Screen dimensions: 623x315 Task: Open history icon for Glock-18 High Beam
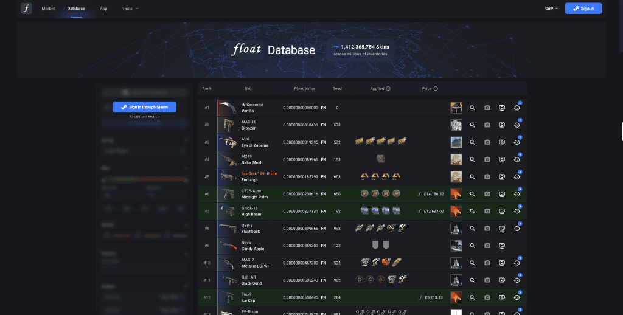pyautogui.click(x=517, y=212)
